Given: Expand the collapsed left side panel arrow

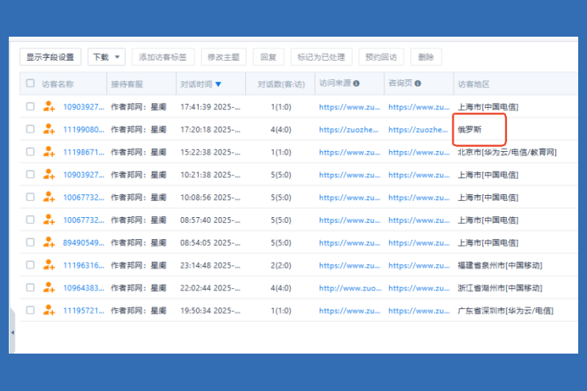Looking at the screenshot, I should tap(12, 332).
